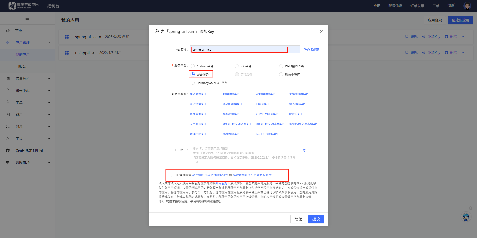Click the 命名规范 help link
This screenshot has width=477, height=238.
[311, 50]
